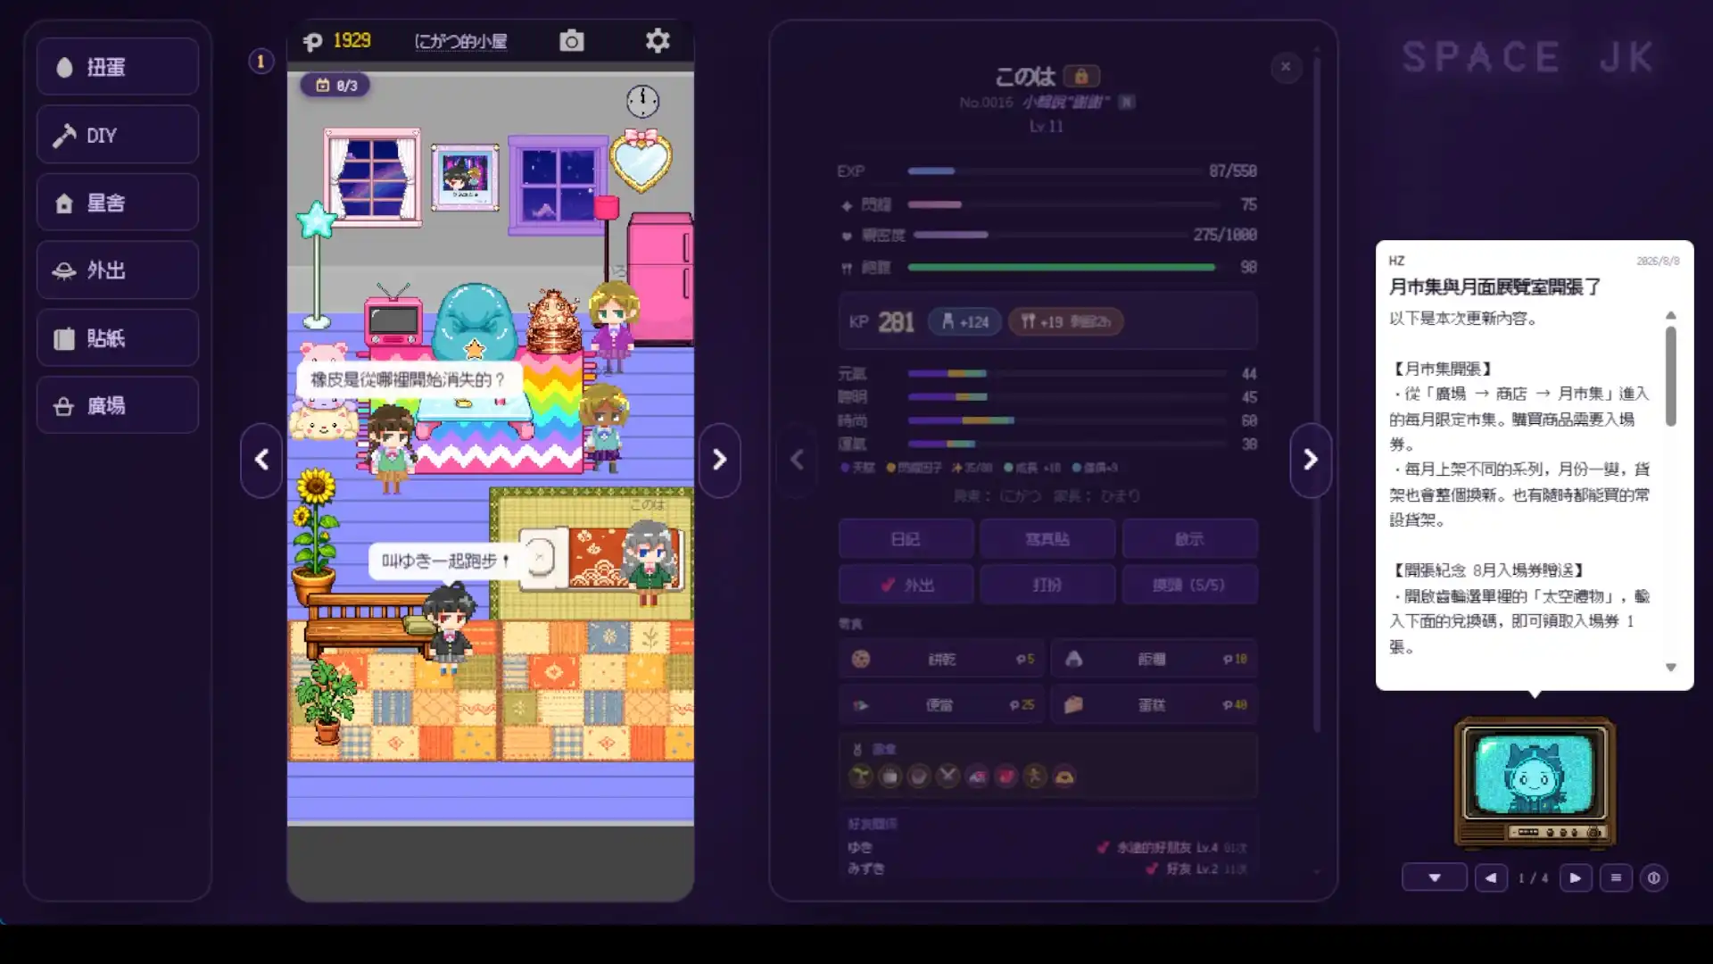Go to previous news page
1713x964 pixels.
pos(1491,877)
